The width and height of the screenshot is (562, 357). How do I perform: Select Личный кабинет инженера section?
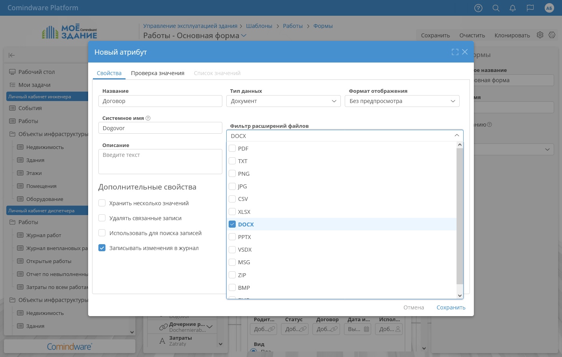tap(47, 96)
